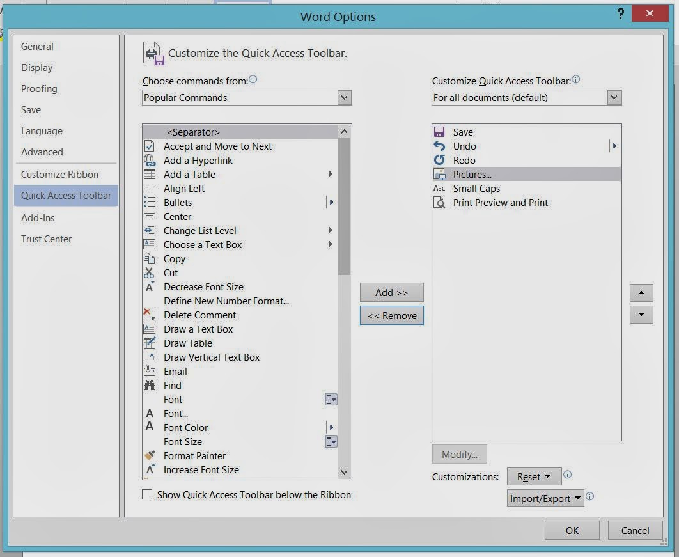Open the Reset customizations dropdown
679x557 pixels.
pos(534,476)
